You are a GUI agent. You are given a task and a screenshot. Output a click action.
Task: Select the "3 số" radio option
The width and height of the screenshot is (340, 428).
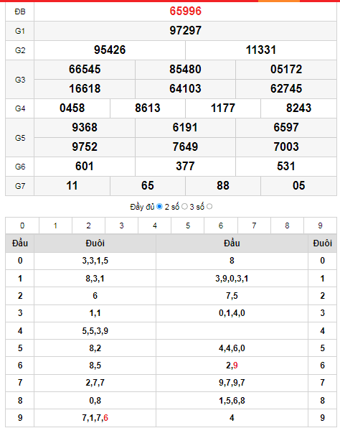click(x=209, y=207)
